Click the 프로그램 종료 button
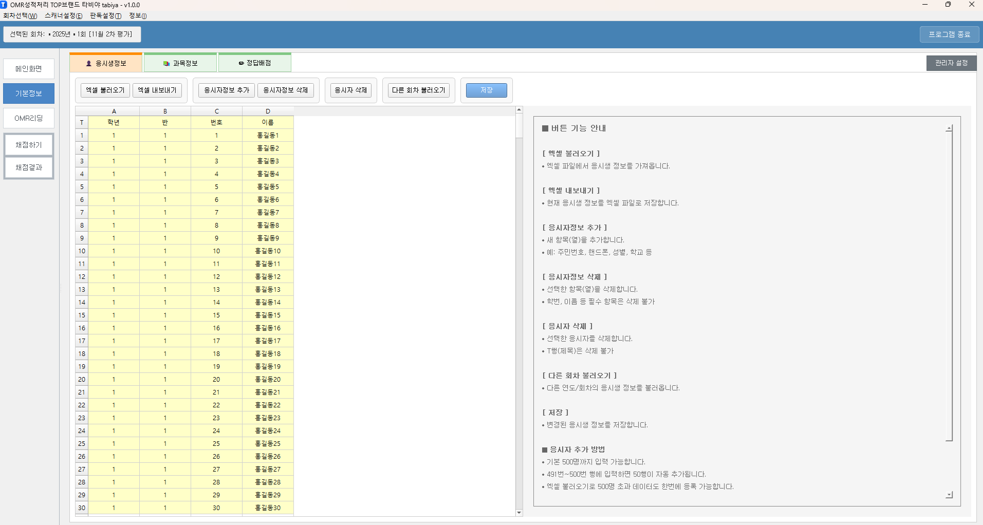Viewport: 983px width, 525px height. [949, 34]
